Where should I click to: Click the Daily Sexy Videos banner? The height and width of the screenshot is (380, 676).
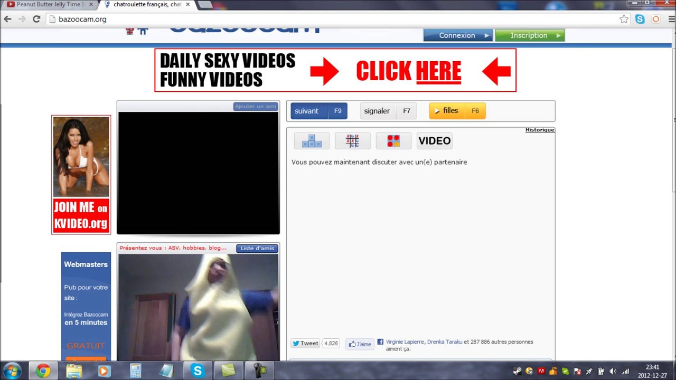pyautogui.click(x=335, y=70)
